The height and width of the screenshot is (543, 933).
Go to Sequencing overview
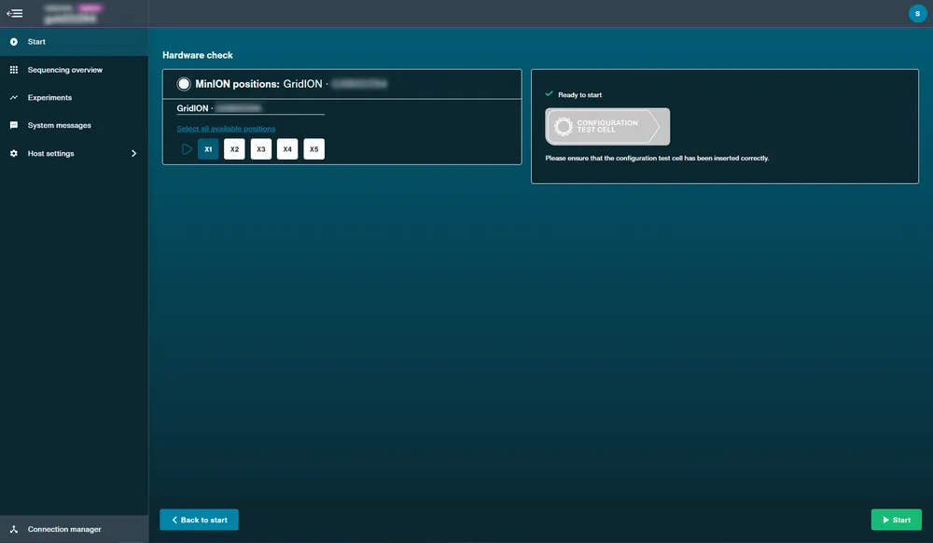pyautogui.click(x=74, y=70)
